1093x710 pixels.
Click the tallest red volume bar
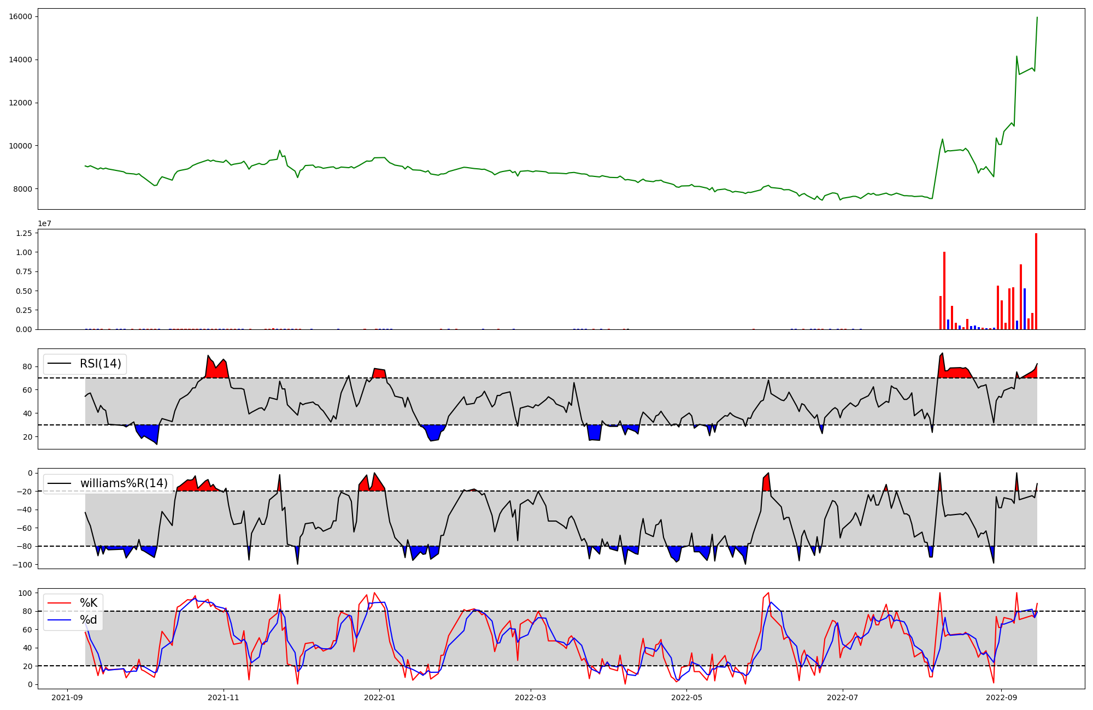(1036, 281)
